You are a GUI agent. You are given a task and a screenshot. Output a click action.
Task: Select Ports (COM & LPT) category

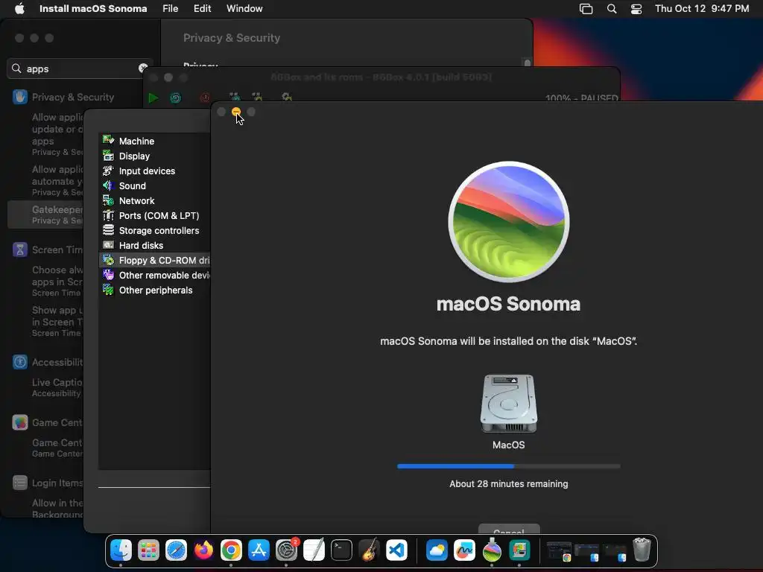coord(155,215)
